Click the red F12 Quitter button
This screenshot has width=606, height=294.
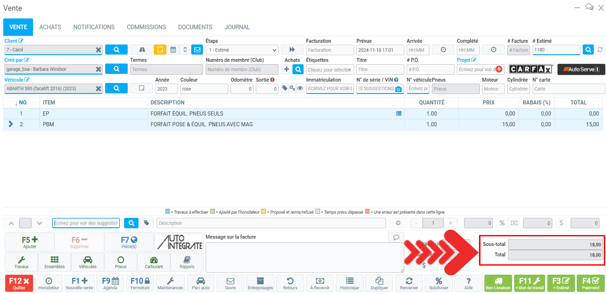19,283
